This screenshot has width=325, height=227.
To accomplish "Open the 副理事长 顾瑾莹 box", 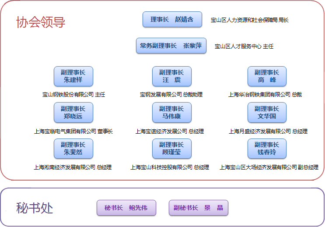I will point(172,149).
